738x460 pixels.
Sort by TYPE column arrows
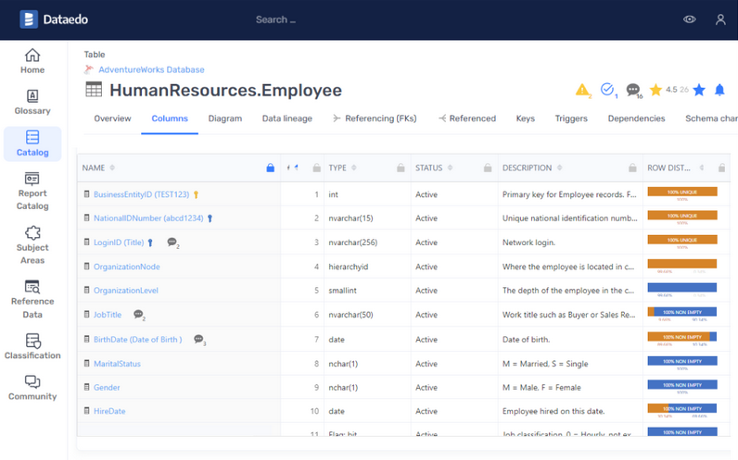(354, 168)
